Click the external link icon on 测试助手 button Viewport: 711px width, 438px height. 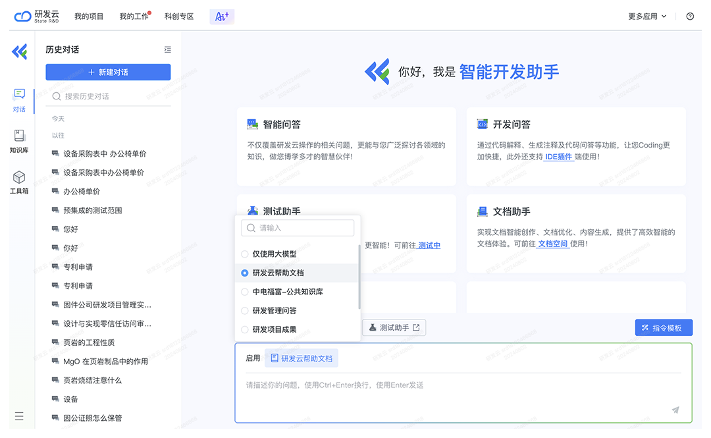416,327
